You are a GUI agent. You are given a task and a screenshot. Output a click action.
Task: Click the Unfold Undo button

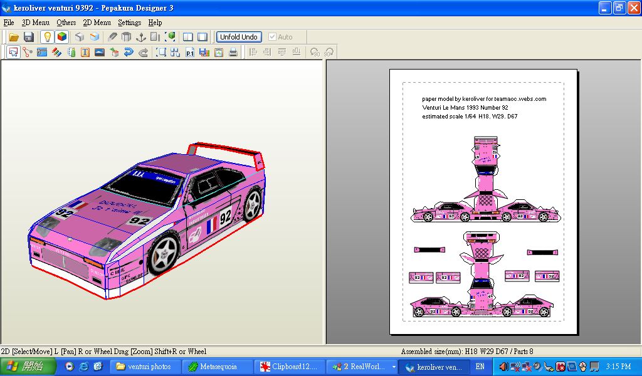point(239,37)
